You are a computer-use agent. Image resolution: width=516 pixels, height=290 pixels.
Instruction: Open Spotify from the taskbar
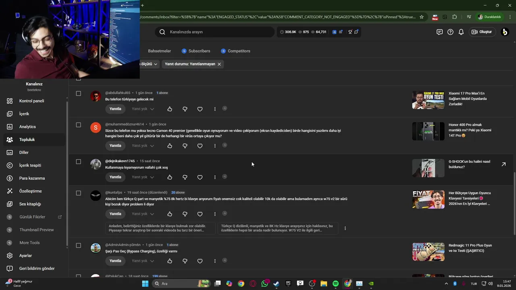click(x=335, y=284)
